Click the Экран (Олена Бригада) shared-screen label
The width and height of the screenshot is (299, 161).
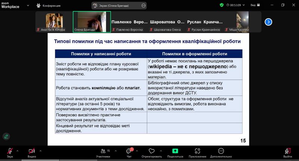(114, 6)
